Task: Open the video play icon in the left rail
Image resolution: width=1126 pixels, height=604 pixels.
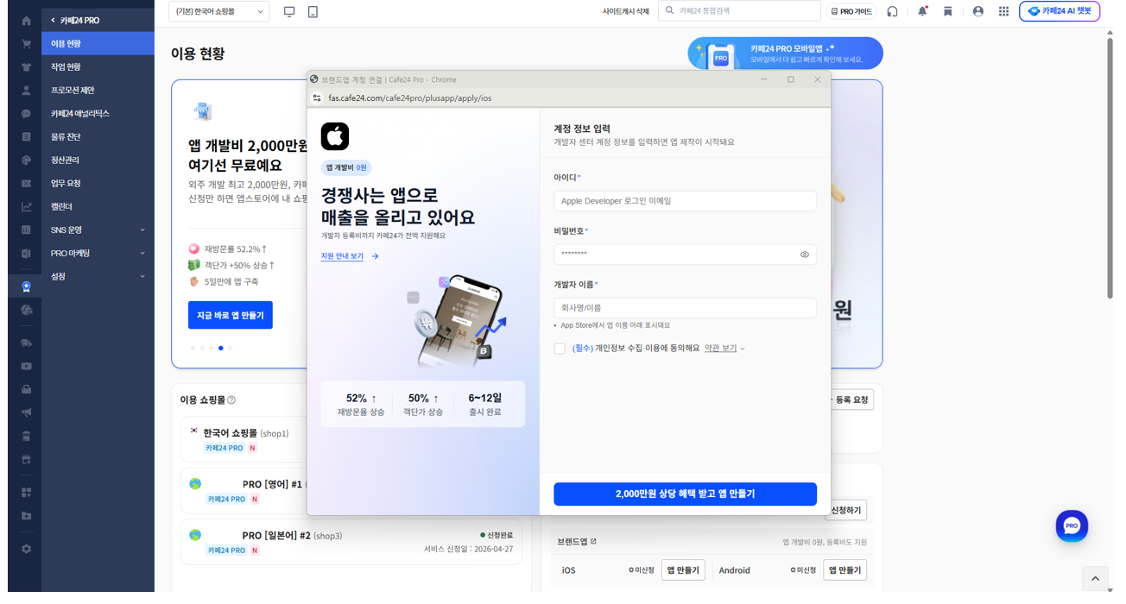Action: (x=26, y=366)
